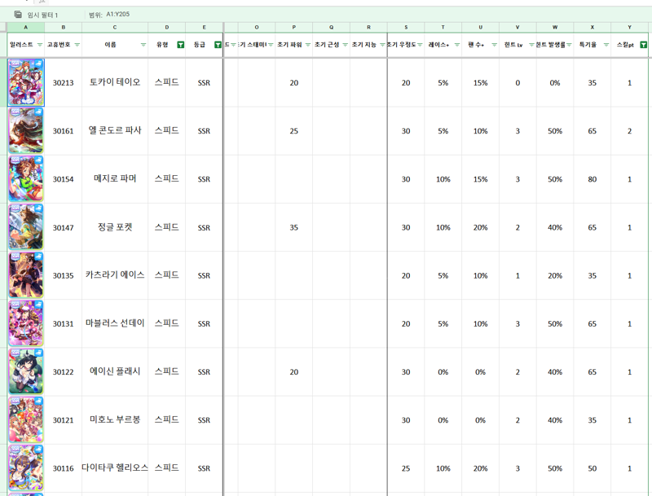
Task: Select the 미호노 부르봉 card illustration
Action: click(x=26, y=419)
